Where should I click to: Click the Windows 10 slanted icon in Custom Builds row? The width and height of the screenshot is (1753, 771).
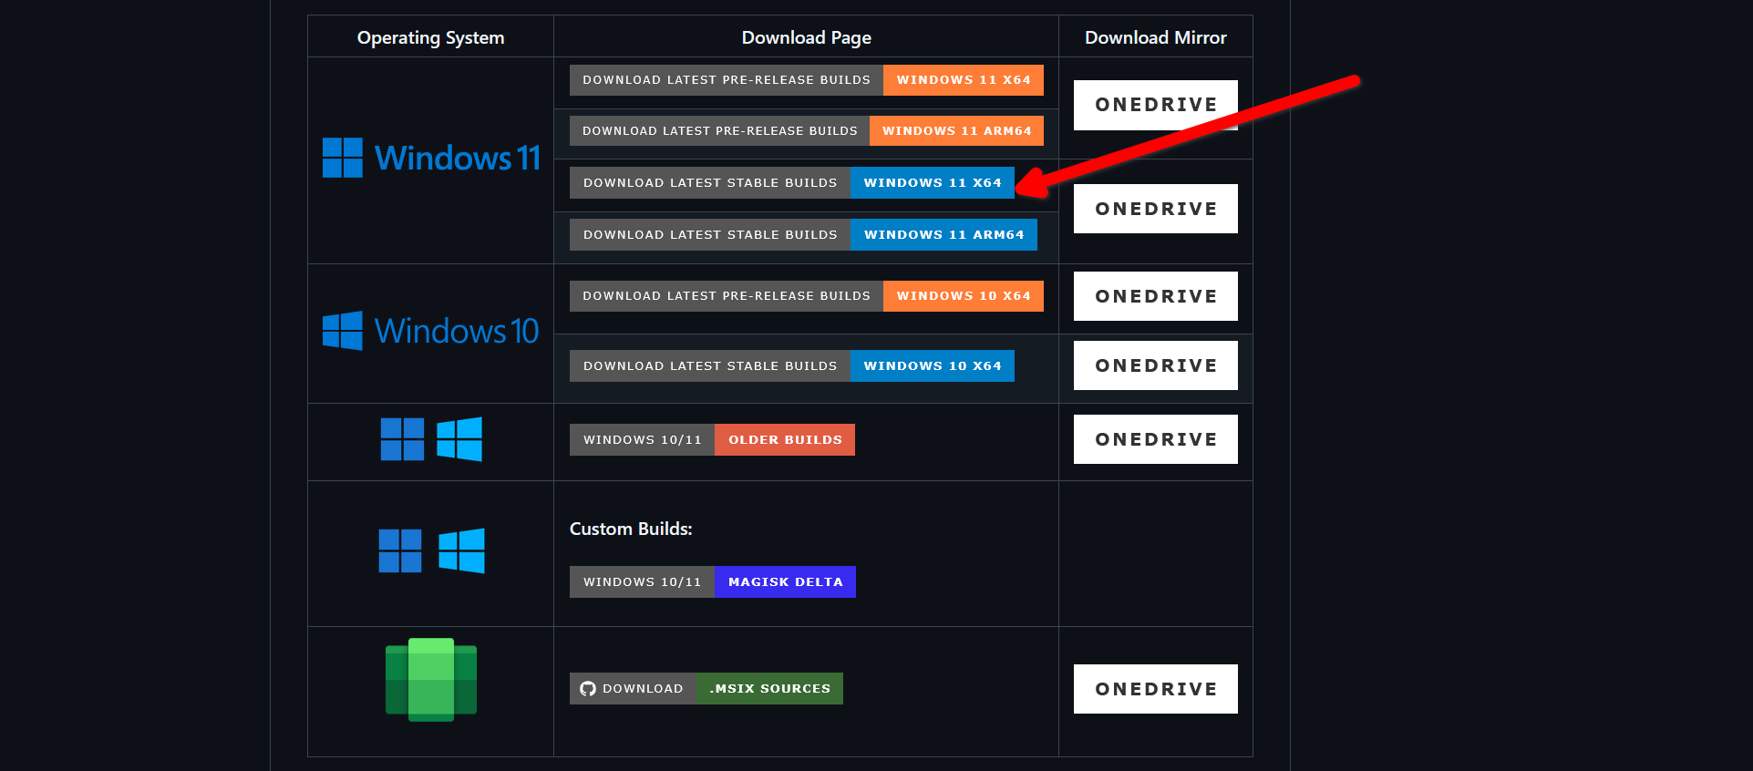(461, 550)
